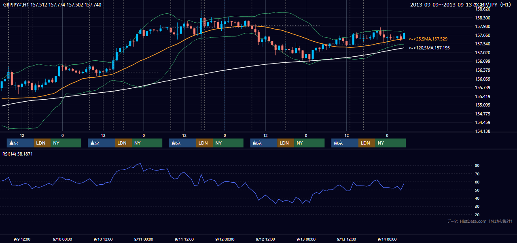Click price axis label 156.379
Viewport: 517px width, 243px height.
click(x=483, y=70)
